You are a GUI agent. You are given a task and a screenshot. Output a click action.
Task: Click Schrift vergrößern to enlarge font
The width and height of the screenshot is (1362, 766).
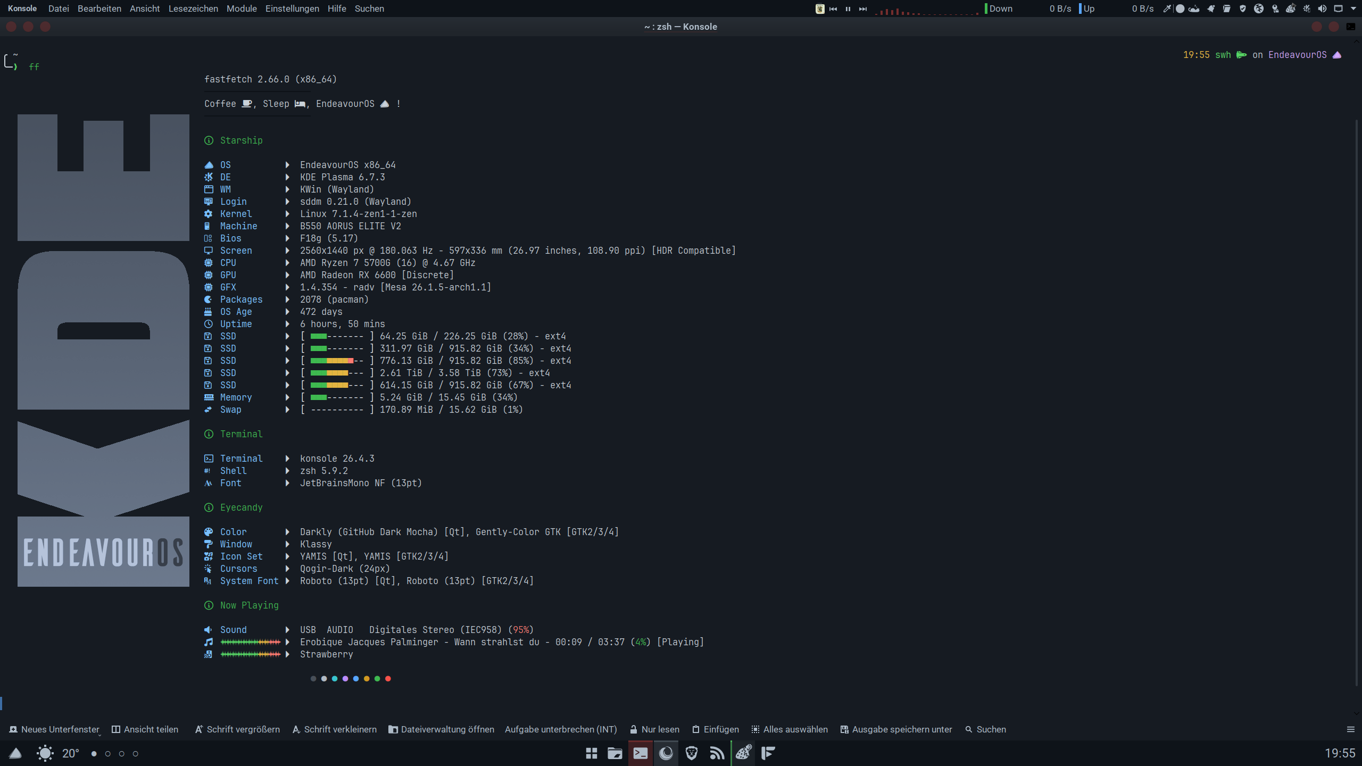[237, 729]
